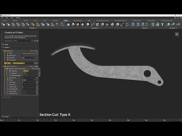The width and height of the screenshot is (182, 136).
Task: Open the Import Part units dropdown
Action: (28, 58)
